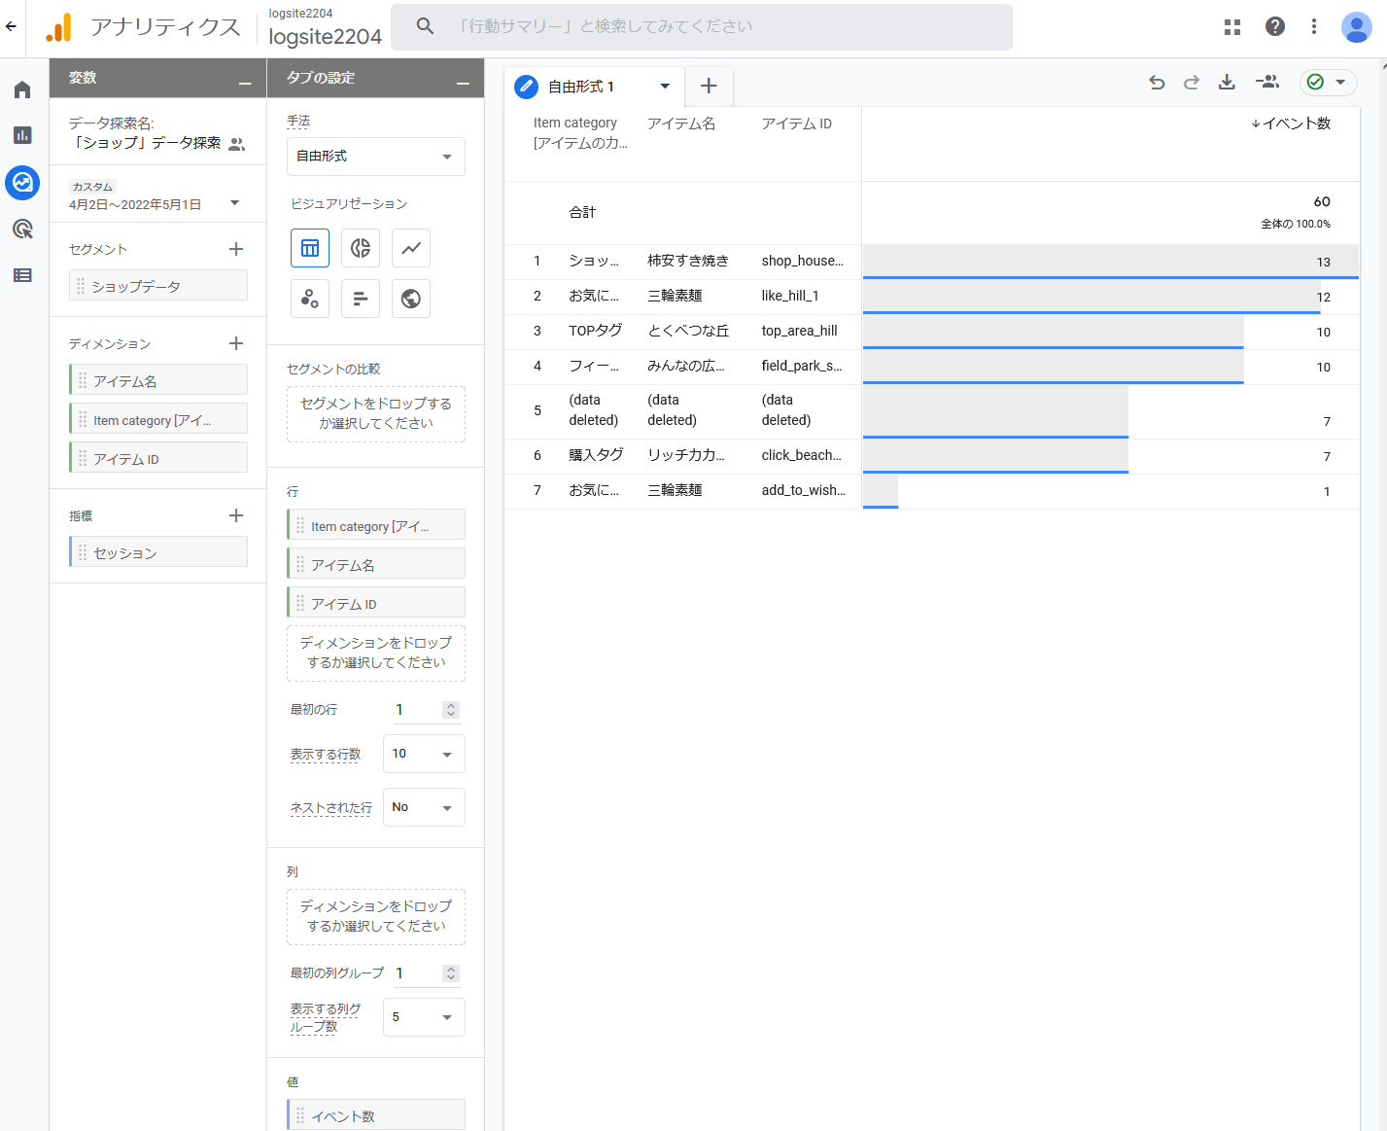Open the Configure table icon in the sidebar
Image resolution: width=1387 pixels, height=1131 pixels.
(x=22, y=275)
